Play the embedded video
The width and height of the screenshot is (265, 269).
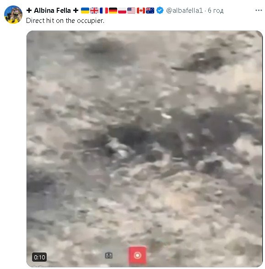tap(145, 149)
